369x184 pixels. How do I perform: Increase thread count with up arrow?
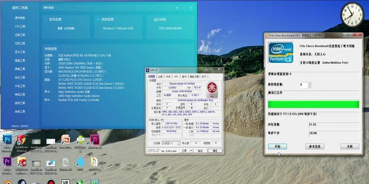click(x=309, y=84)
